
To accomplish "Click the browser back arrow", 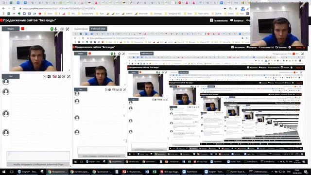I will click(3, 9).
